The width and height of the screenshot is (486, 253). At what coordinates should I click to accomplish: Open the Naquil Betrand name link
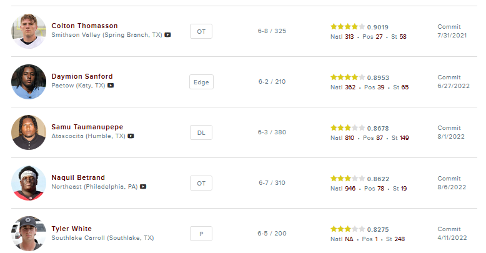click(78, 178)
